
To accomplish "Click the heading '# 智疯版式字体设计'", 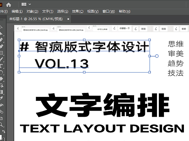I will (84, 47).
